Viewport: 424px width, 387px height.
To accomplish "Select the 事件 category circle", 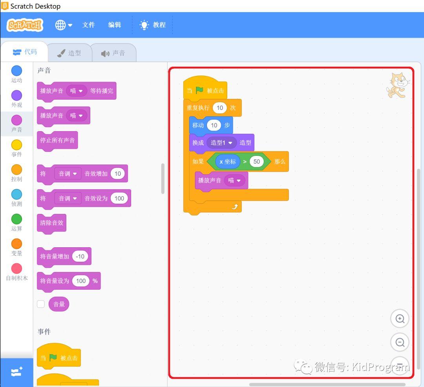I will tap(16, 145).
